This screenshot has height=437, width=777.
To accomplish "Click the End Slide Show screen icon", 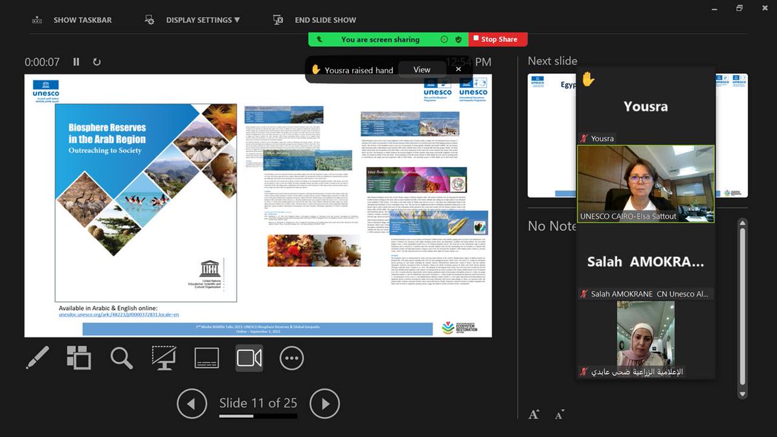I will coord(278,20).
